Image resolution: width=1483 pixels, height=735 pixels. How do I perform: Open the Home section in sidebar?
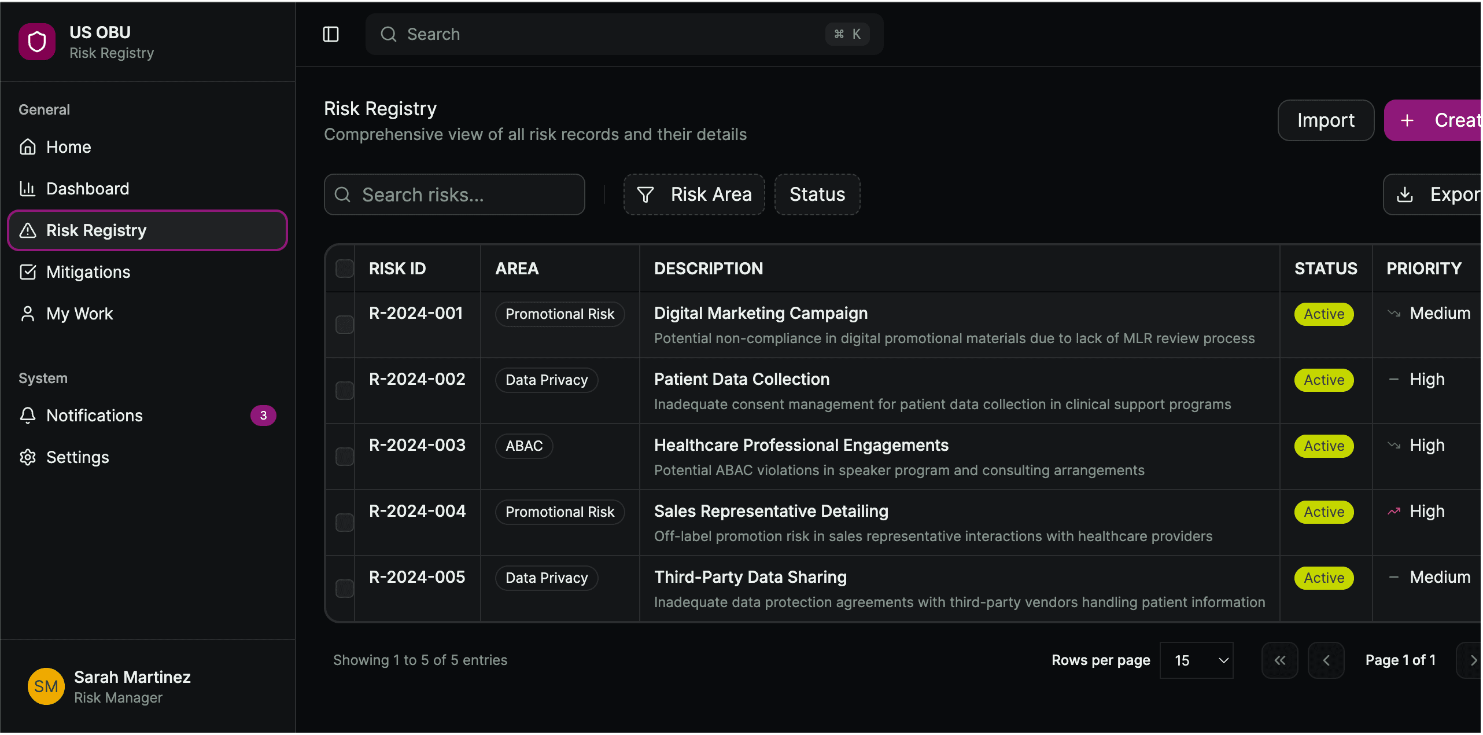click(x=68, y=146)
